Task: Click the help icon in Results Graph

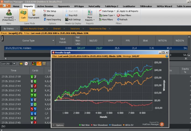Action: pyautogui.click(x=167, y=56)
